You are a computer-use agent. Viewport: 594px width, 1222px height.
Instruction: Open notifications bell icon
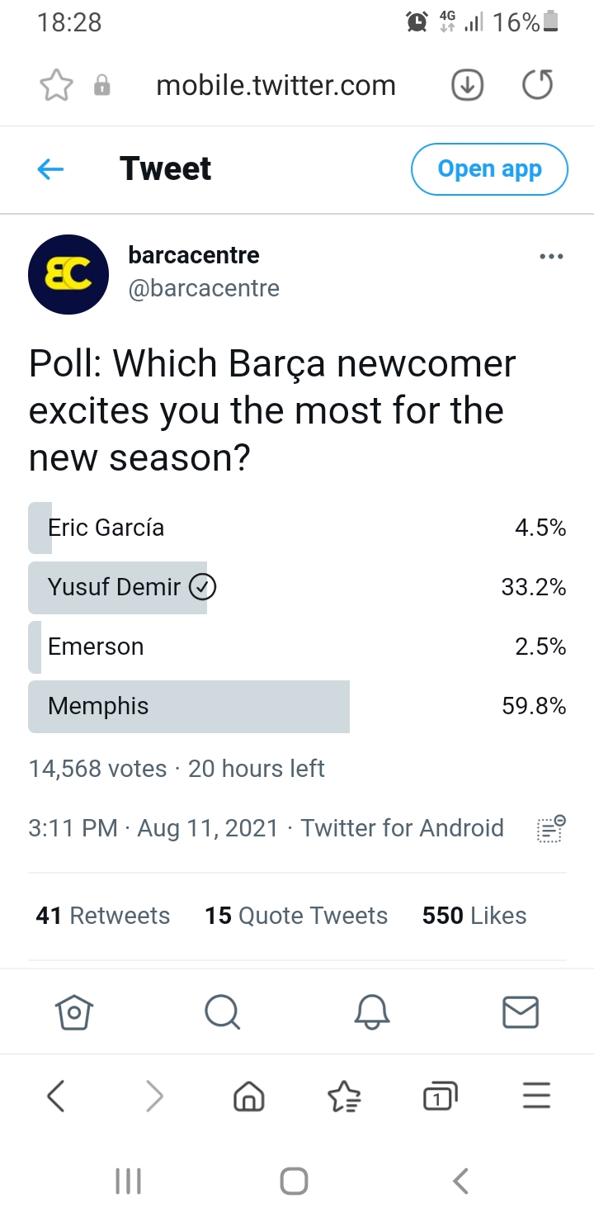tap(371, 1011)
